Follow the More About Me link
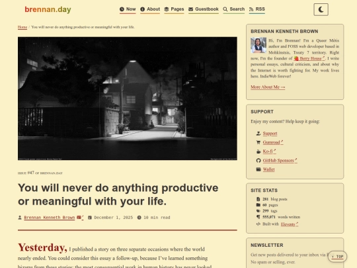357x268 pixels. pyautogui.click(x=268, y=87)
